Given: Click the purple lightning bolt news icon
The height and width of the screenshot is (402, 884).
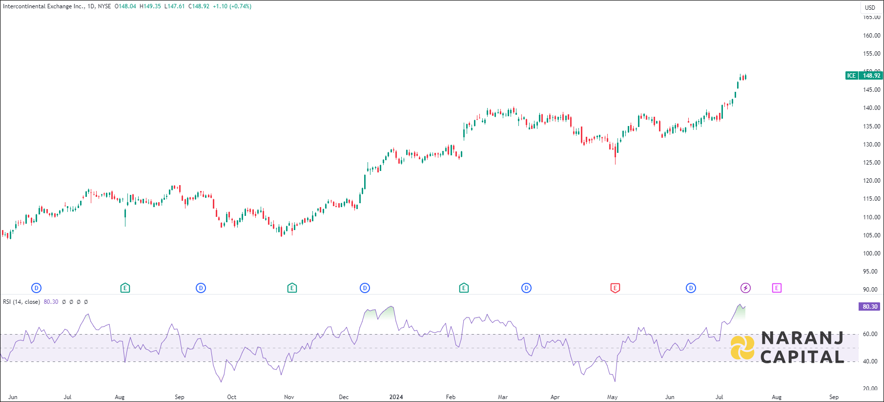Looking at the screenshot, I should [x=745, y=288].
